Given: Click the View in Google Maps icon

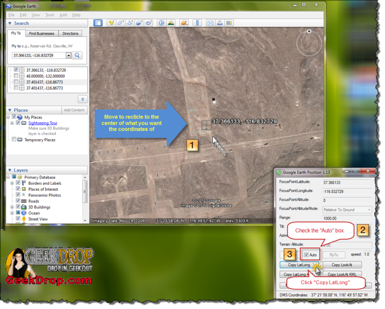Looking at the screenshot, I should coord(229,23).
